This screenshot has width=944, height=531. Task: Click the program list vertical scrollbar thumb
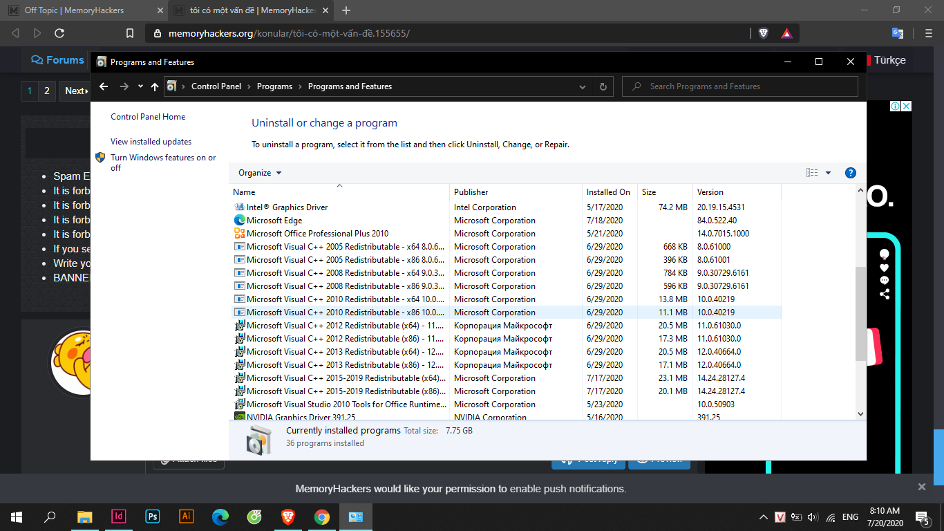860,314
